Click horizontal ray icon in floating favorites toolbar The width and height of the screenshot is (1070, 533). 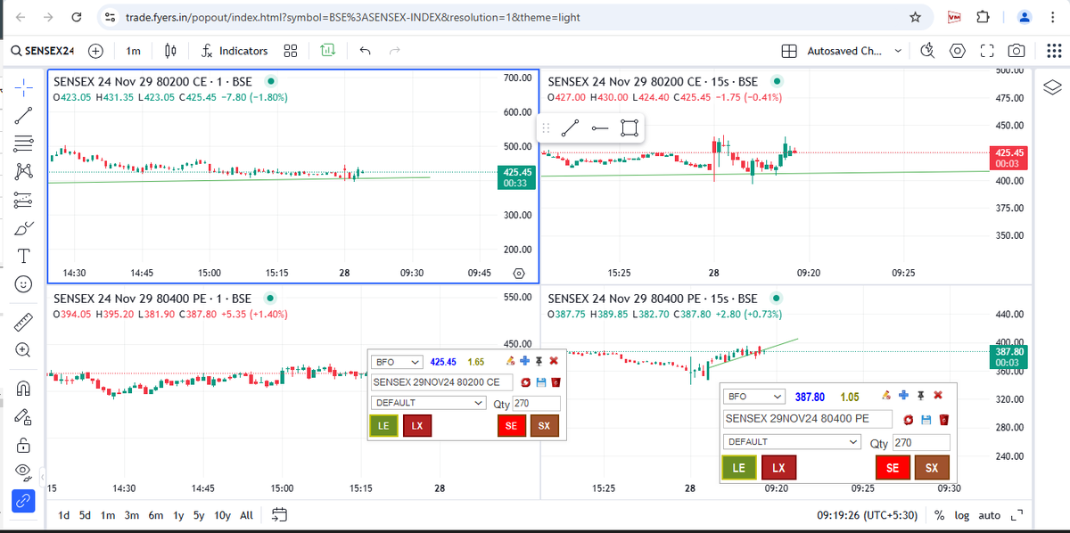[600, 128]
